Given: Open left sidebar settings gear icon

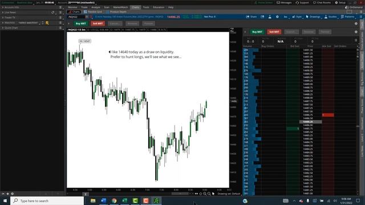Looking at the screenshot, I should pyautogui.click(x=13, y=194).
